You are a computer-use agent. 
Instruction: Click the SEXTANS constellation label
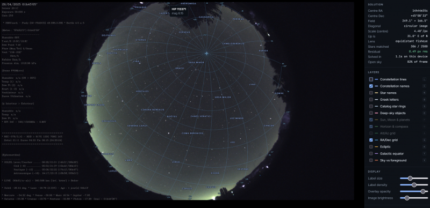[x=243, y=169]
